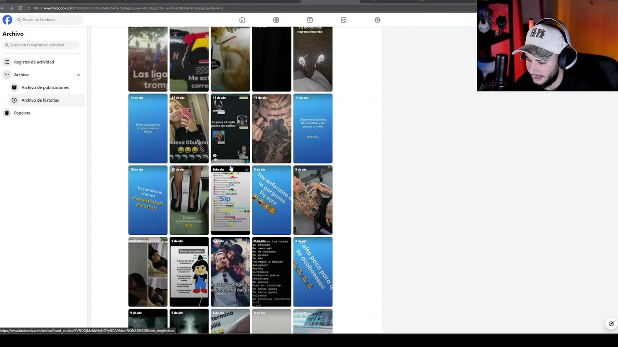Collapse the Archivo section chevron
This screenshot has height=347, width=618.
[78, 75]
